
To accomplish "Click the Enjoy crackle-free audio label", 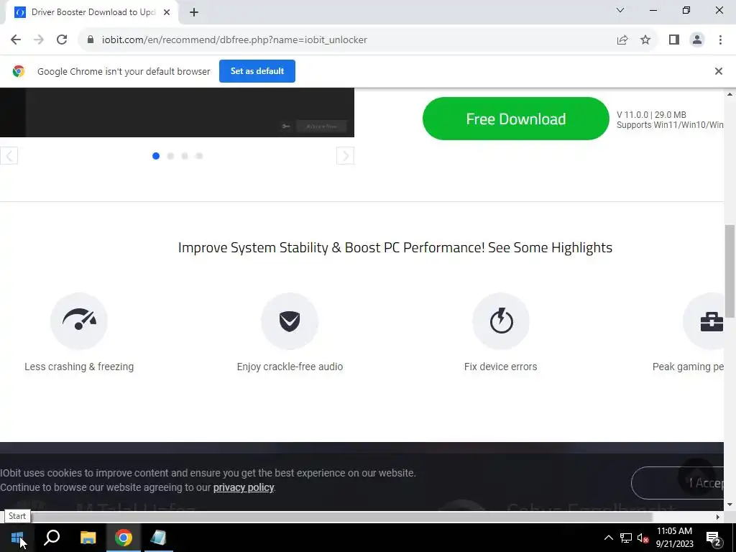I will (290, 367).
